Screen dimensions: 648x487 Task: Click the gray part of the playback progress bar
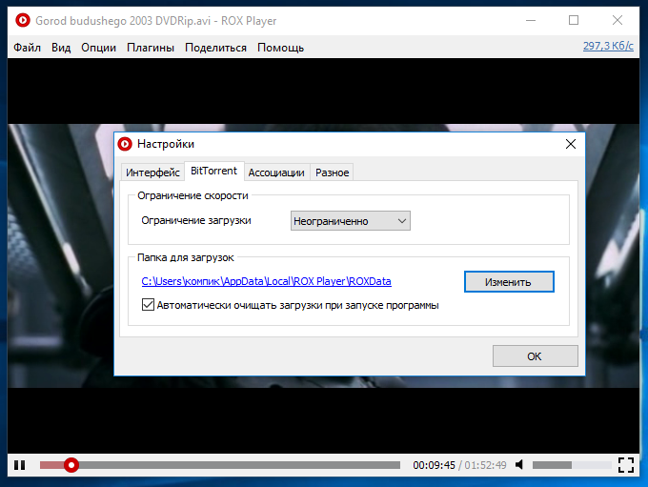[240, 465]
